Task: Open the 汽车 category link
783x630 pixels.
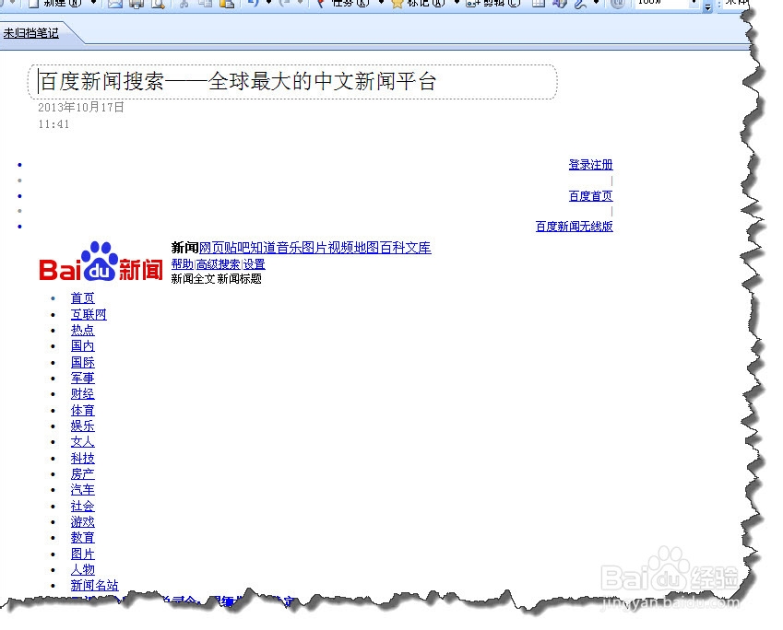Action: pyautogui.click(x=82, y=490)
